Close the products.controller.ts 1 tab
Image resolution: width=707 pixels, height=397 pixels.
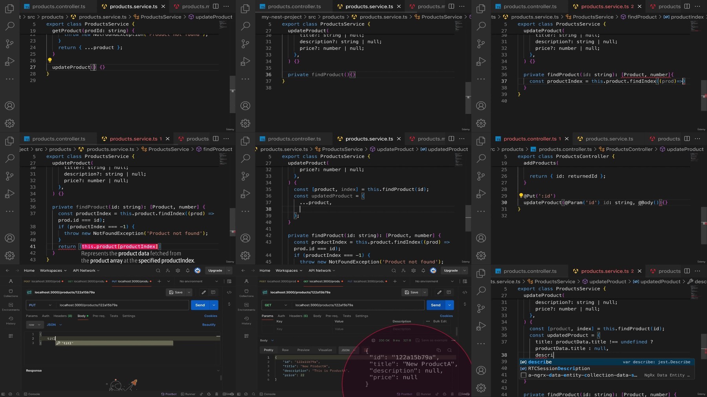coord(566,139)
